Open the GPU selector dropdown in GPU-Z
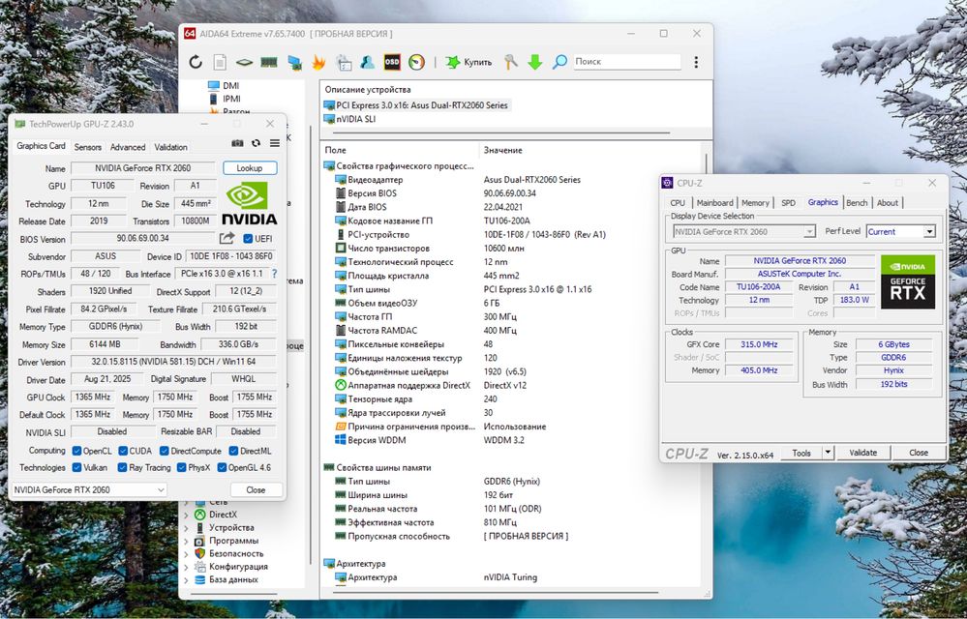967x619 pixels. click(89, 489)
